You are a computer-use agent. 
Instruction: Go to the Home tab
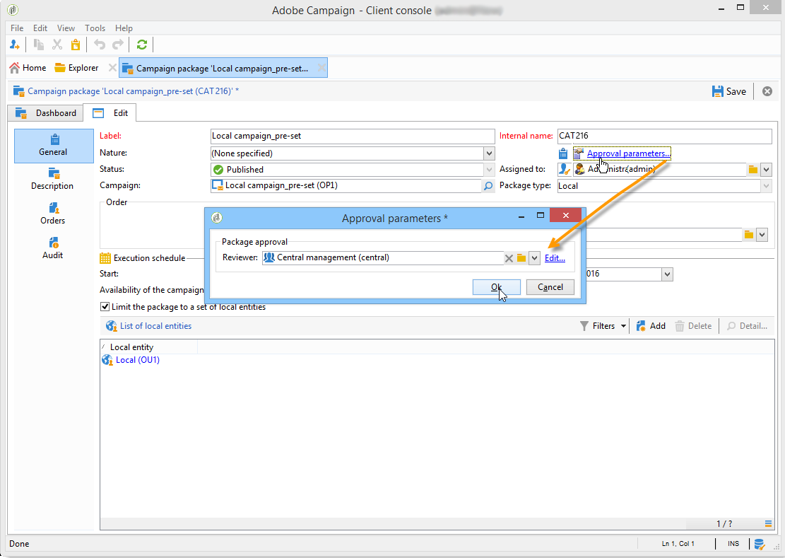[x=28, y=68]
